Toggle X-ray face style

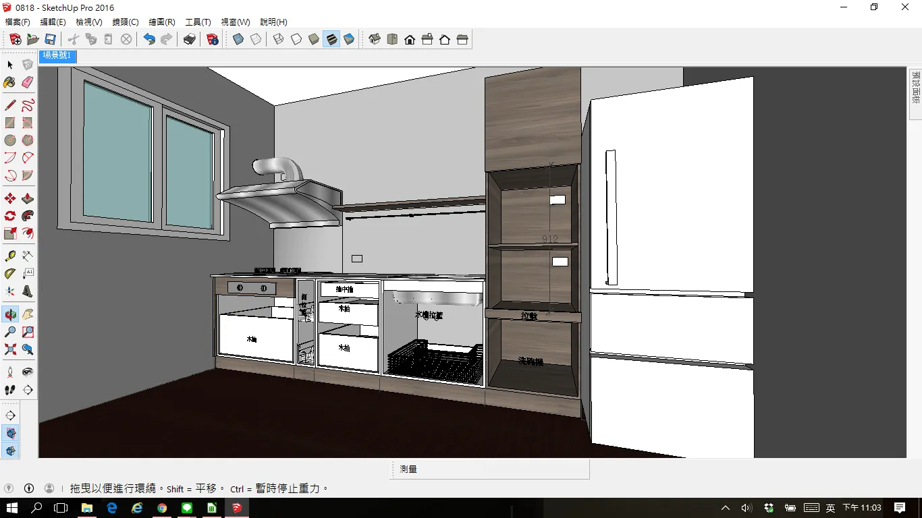point(238,40)
